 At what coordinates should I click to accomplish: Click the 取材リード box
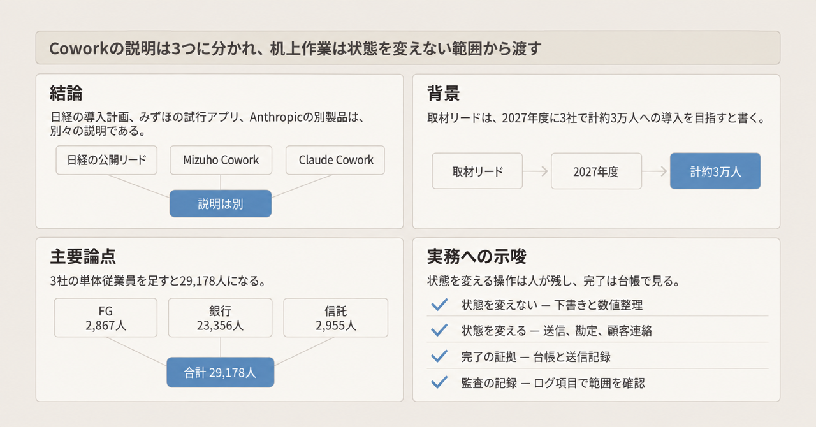pos(477,171)
